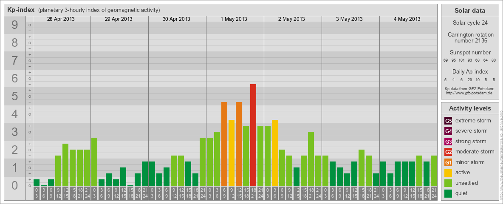Viewport: 503px width, 204px height.
Task: Click the 21-24 time label under 4 May
Action: 434,193
